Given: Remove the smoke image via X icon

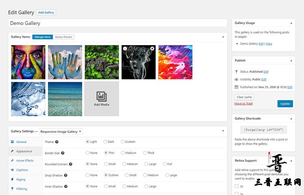Looking at the screenshot, I should click(x=152, y=49).
